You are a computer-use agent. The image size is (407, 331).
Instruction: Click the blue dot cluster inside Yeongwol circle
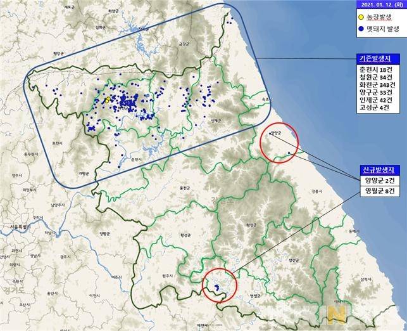click(216, 288)
